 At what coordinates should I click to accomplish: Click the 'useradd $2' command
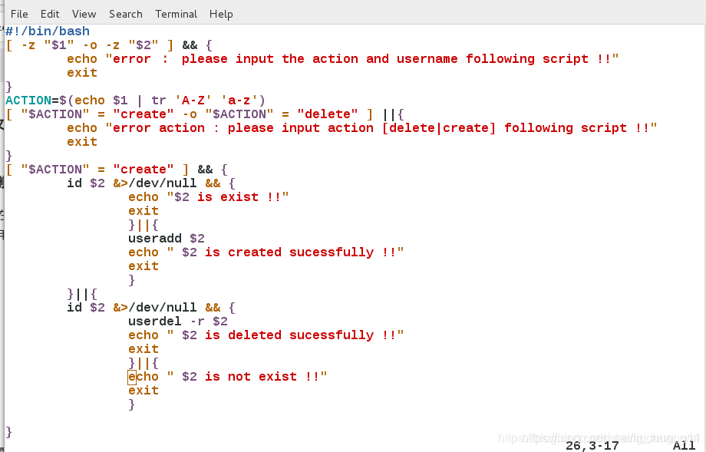tap(167, 239)
